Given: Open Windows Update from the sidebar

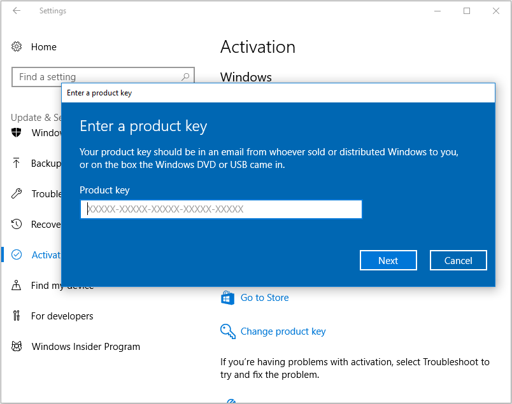Looking at the screenshot, I should pyautogui.click(x=17, y=132).
